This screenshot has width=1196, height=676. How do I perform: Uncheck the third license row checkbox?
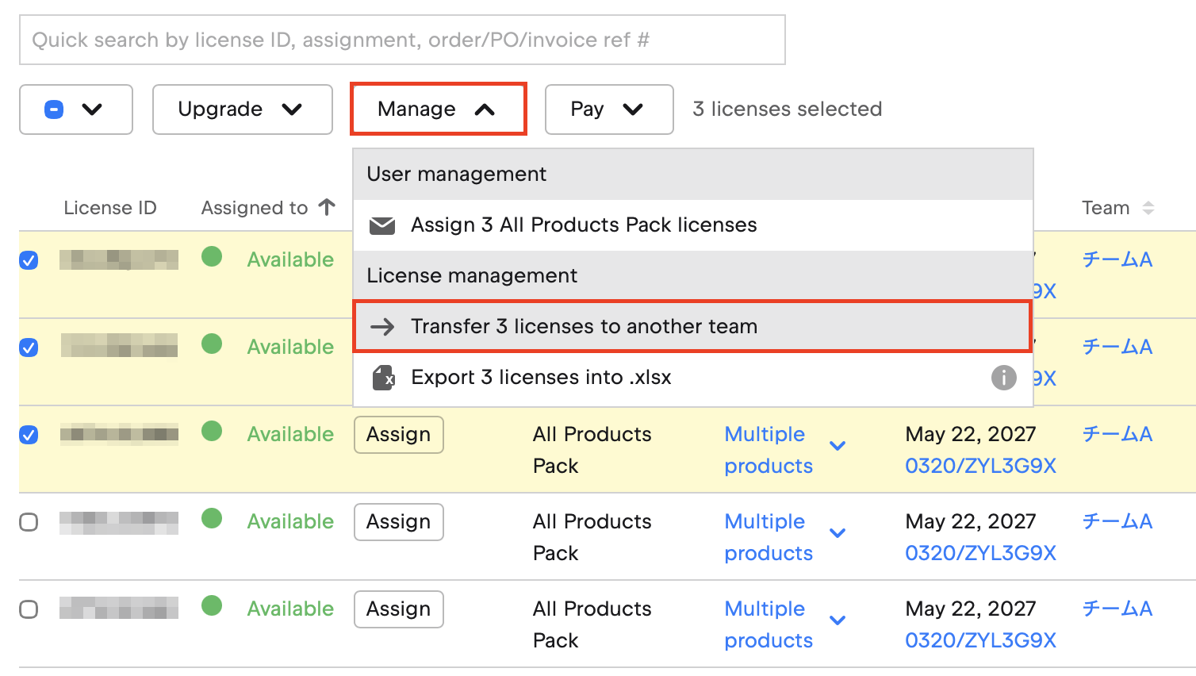pyautogui.click(x=29, y=435)
